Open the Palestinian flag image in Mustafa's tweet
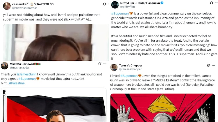 [54, 105]
